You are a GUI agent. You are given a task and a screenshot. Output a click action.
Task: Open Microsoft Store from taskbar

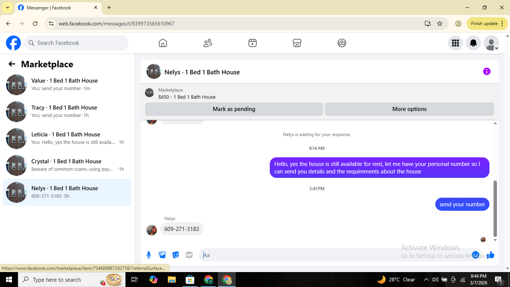pos(190,280)
